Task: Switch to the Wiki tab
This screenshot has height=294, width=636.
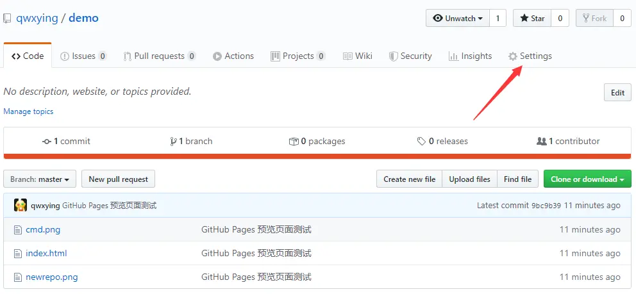Action: click(357, 56)
